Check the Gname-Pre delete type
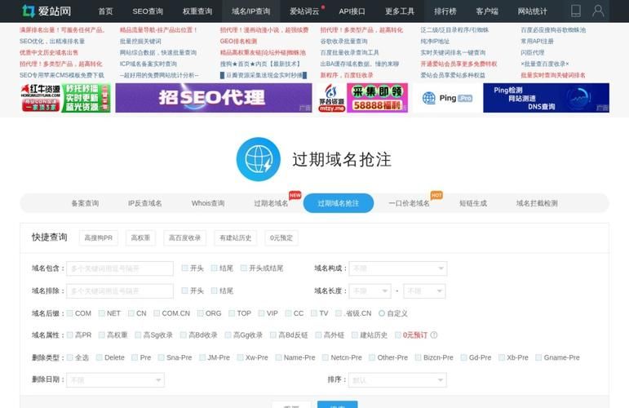This screenshot has width=629, height=408. click(x=538, y=357)
